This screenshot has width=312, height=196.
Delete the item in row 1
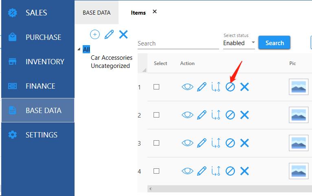[244, 87]
